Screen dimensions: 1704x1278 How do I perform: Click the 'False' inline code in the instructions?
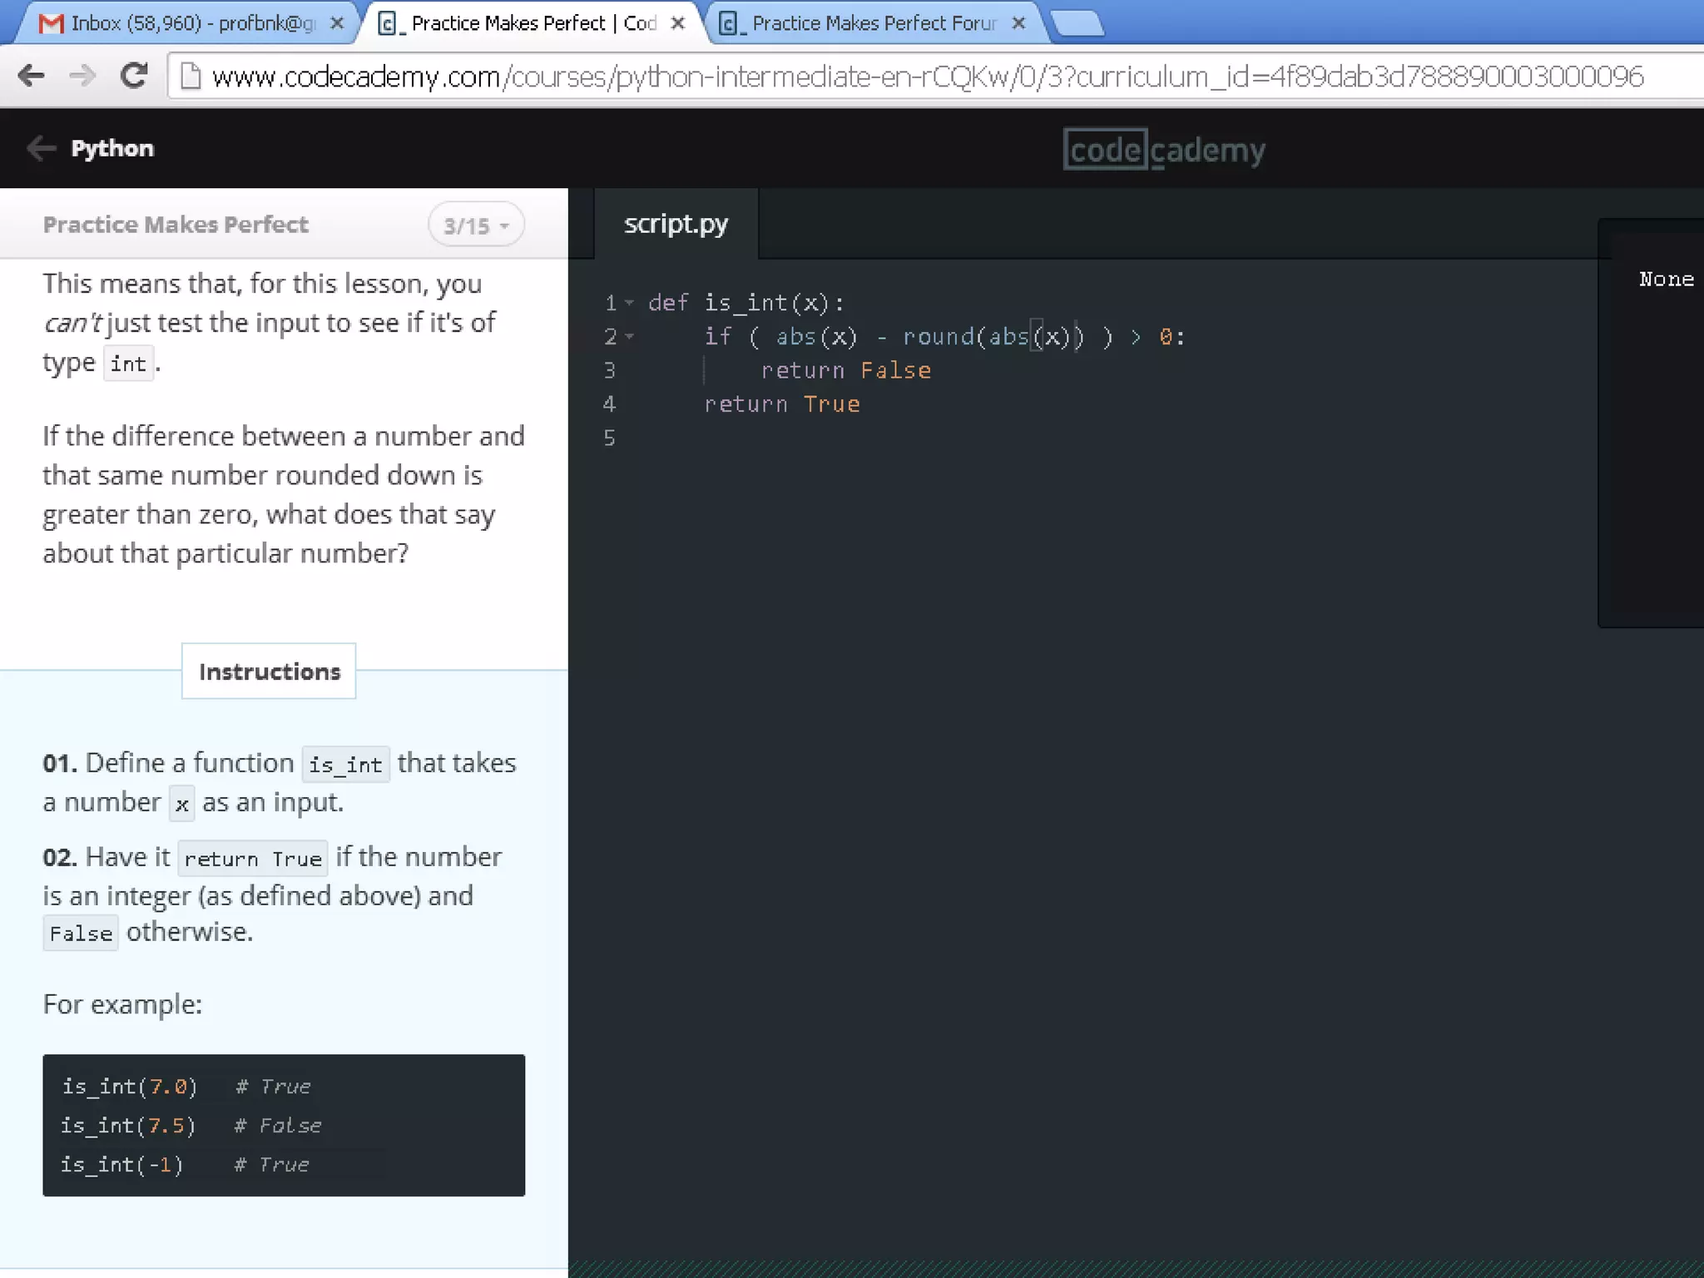(x=81, y=933)
